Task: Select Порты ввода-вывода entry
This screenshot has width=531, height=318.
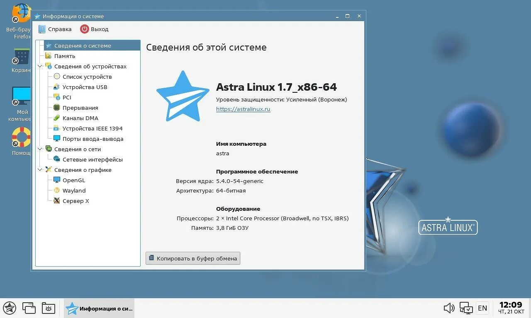Action: tap(93, 139)
